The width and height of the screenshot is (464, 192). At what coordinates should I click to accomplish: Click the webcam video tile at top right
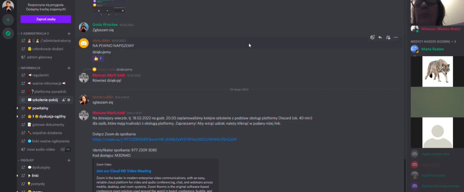437,13
